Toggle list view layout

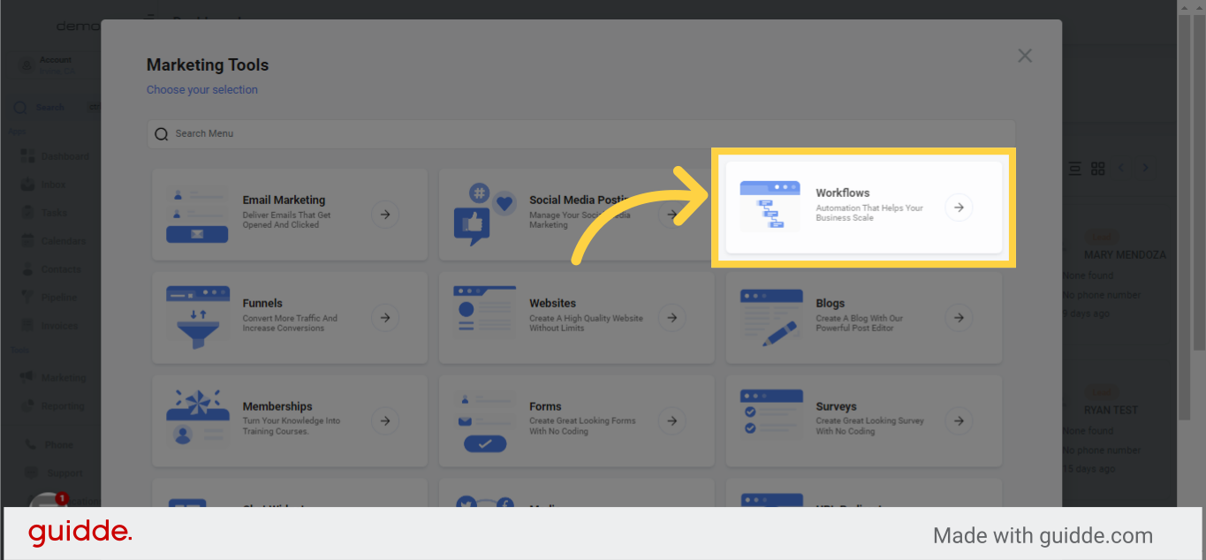coord(1074,167)
